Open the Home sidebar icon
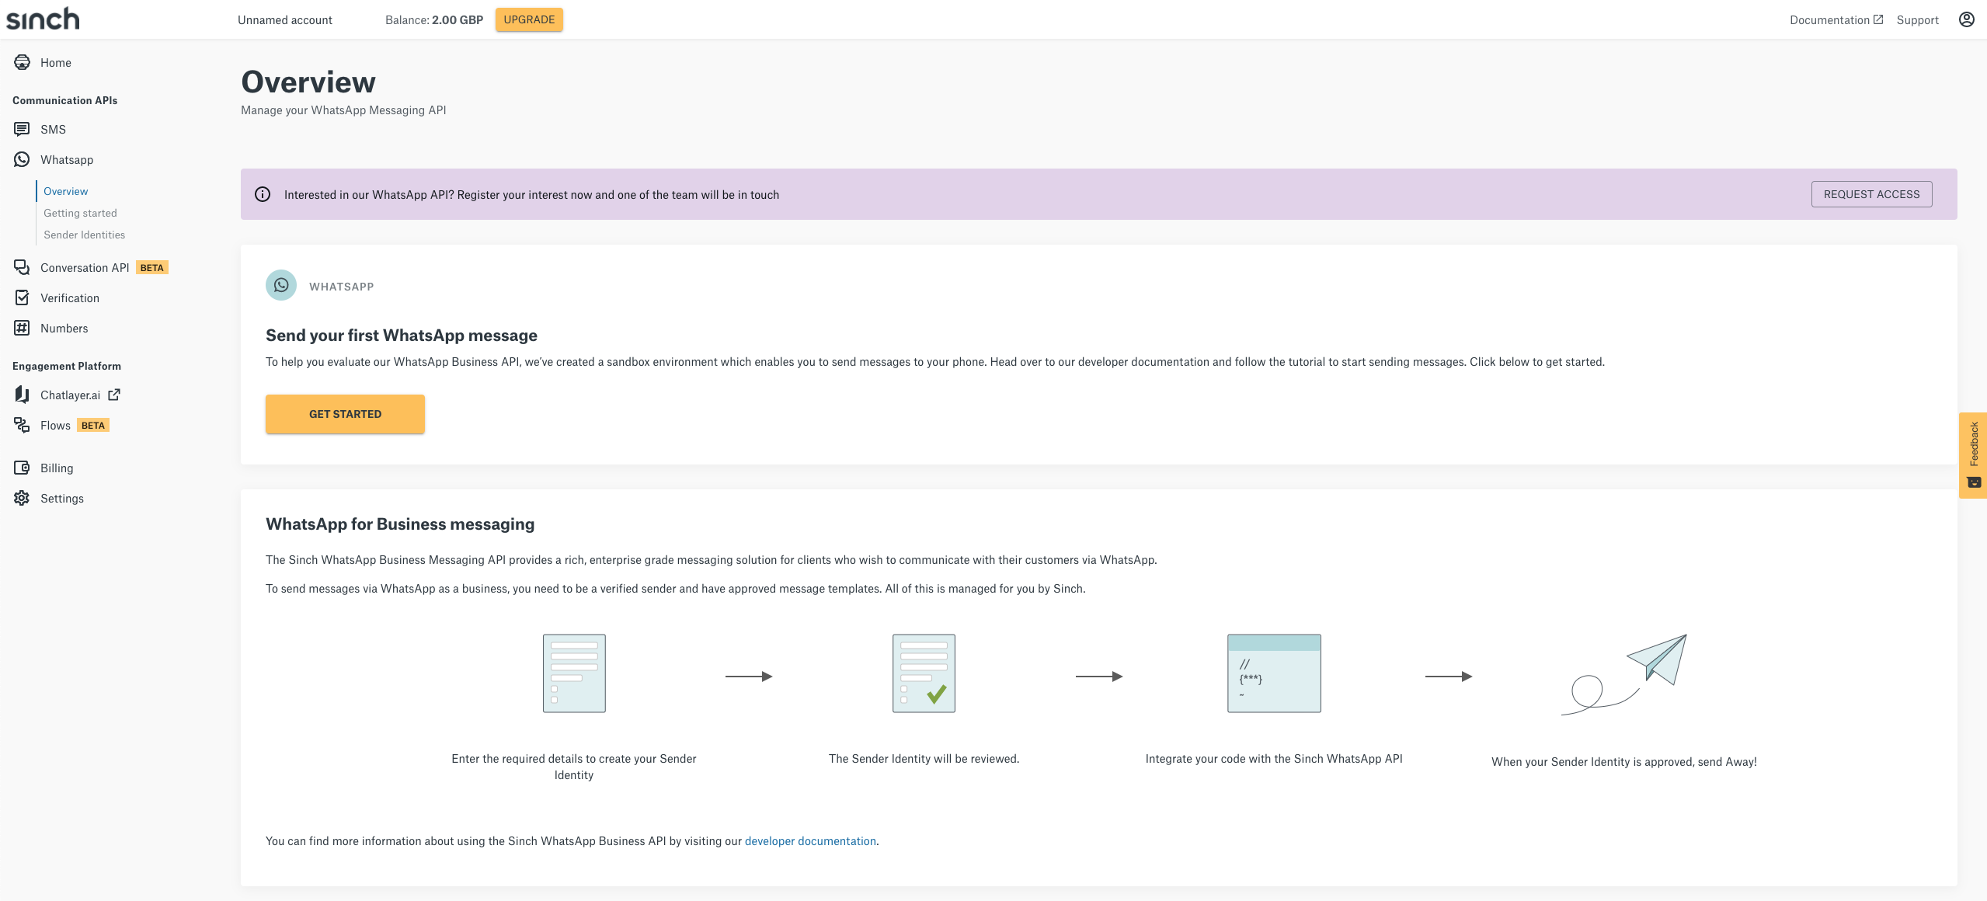Viewport: 1987px width, 901px height. coord(22,62)
